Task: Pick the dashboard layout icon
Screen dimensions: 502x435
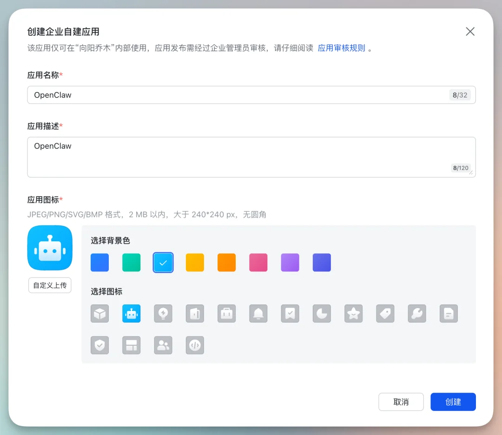Action: coord(131,345)
